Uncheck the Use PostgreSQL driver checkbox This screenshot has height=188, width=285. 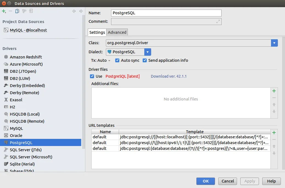pyautogui.click(x=92, y=76)
